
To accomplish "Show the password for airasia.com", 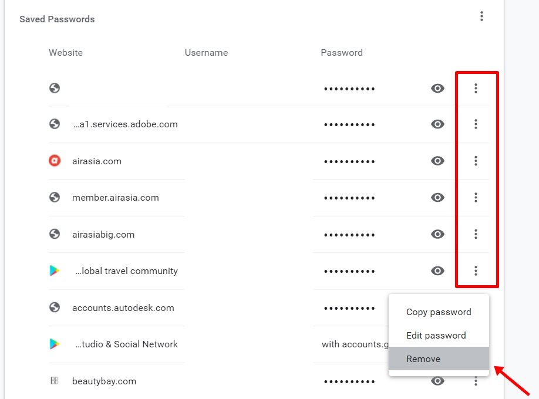I will [437, 161].
